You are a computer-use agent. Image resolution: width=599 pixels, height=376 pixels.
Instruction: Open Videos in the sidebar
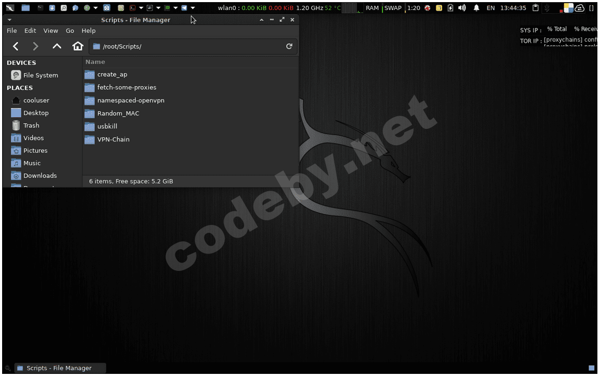click(27, 138)
